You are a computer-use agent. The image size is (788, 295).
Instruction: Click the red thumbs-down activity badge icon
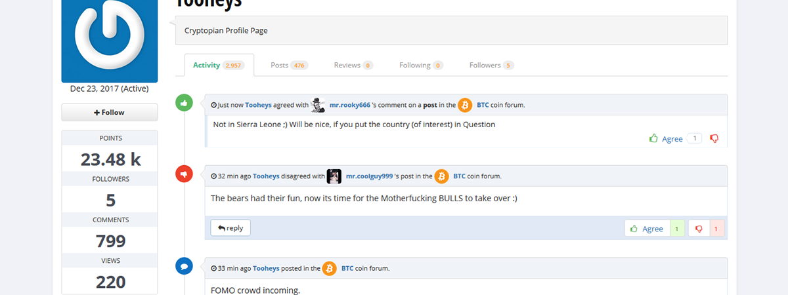tap(185, 174)
